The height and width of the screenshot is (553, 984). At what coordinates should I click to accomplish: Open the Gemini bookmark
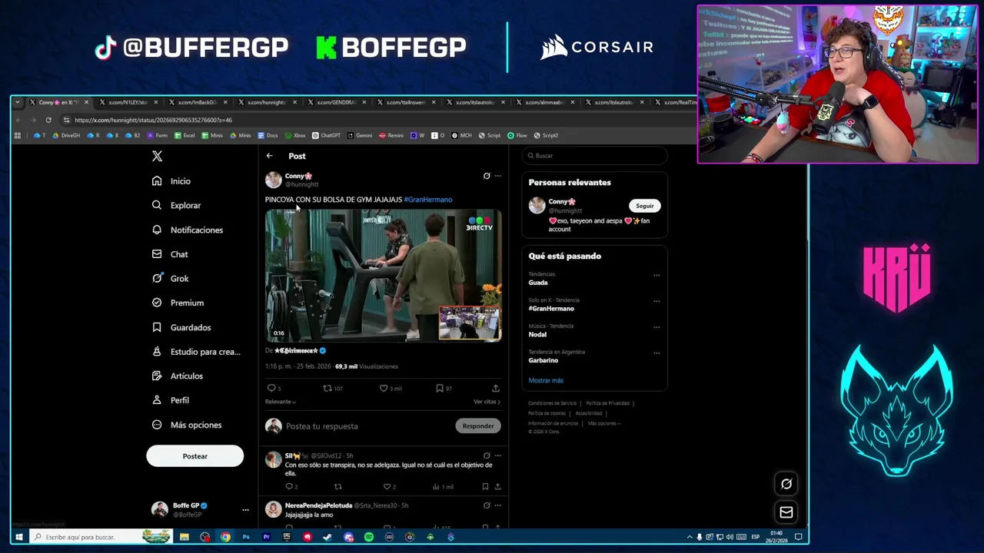point(359,135)
